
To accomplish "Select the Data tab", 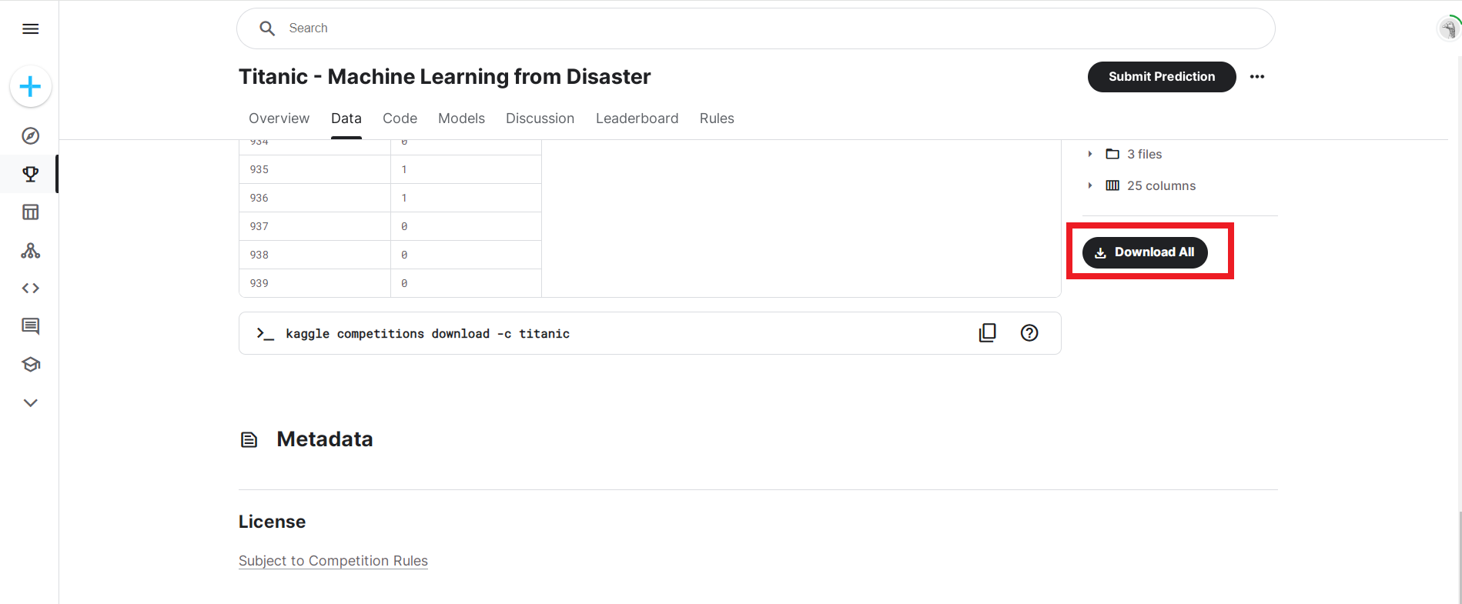I will pos(346,118).
